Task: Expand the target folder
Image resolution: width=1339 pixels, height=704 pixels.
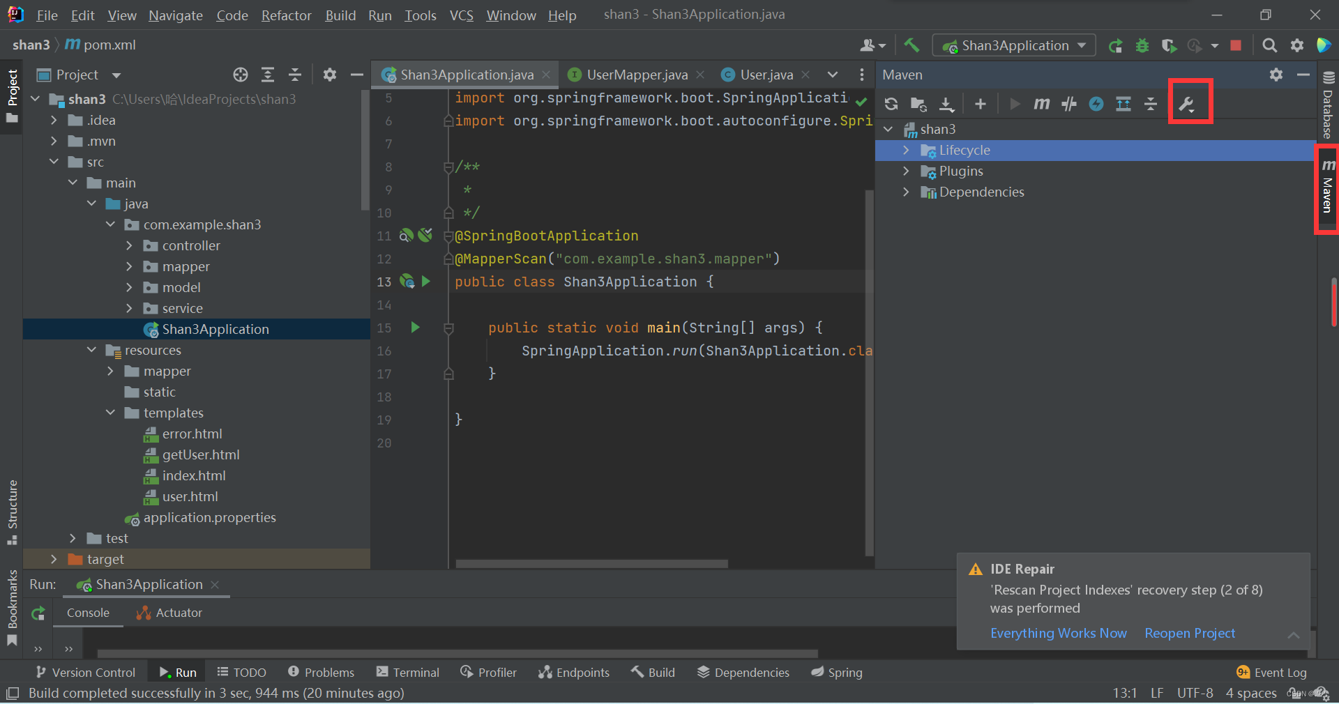Action: [x=54, y=559]
